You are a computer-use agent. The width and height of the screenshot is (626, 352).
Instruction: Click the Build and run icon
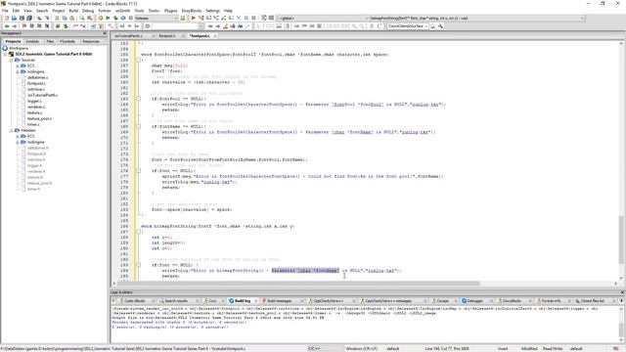(x=115, y=19)
